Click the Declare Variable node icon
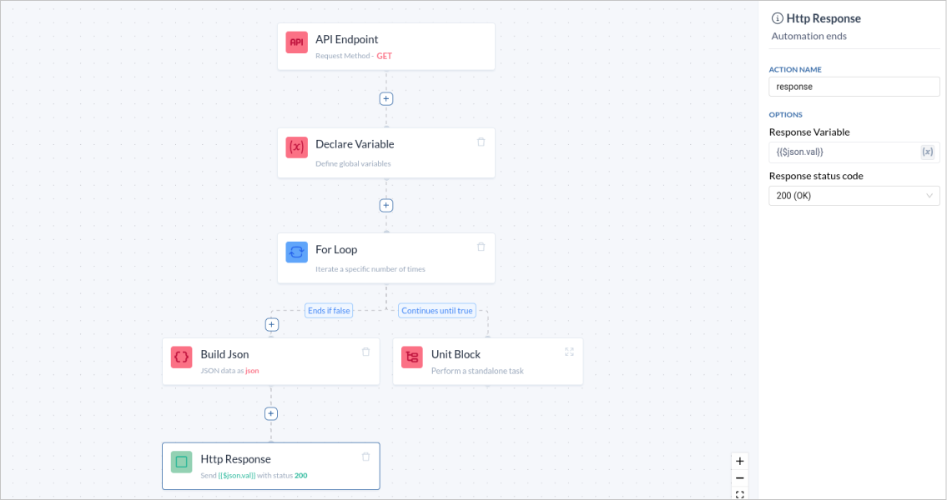Image resolution: width=947 pixels, height=500 pixels. point(296,146)
